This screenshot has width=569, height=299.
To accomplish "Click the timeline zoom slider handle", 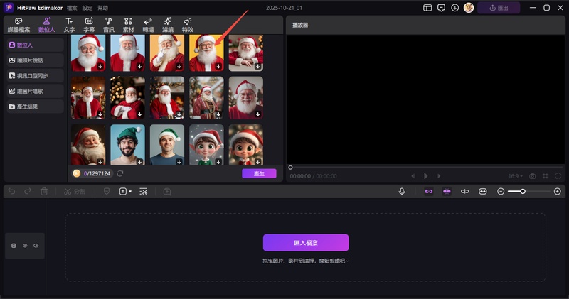I will pyautogui.click(x=523, y=192).
